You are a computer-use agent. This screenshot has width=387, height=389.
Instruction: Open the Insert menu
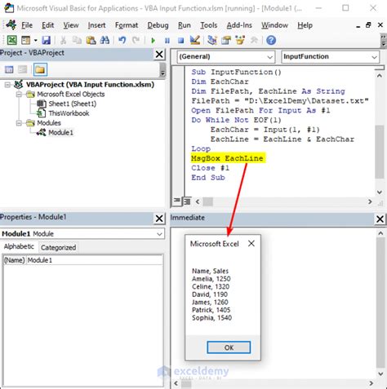pyautogui.click(x=96, y=25)
